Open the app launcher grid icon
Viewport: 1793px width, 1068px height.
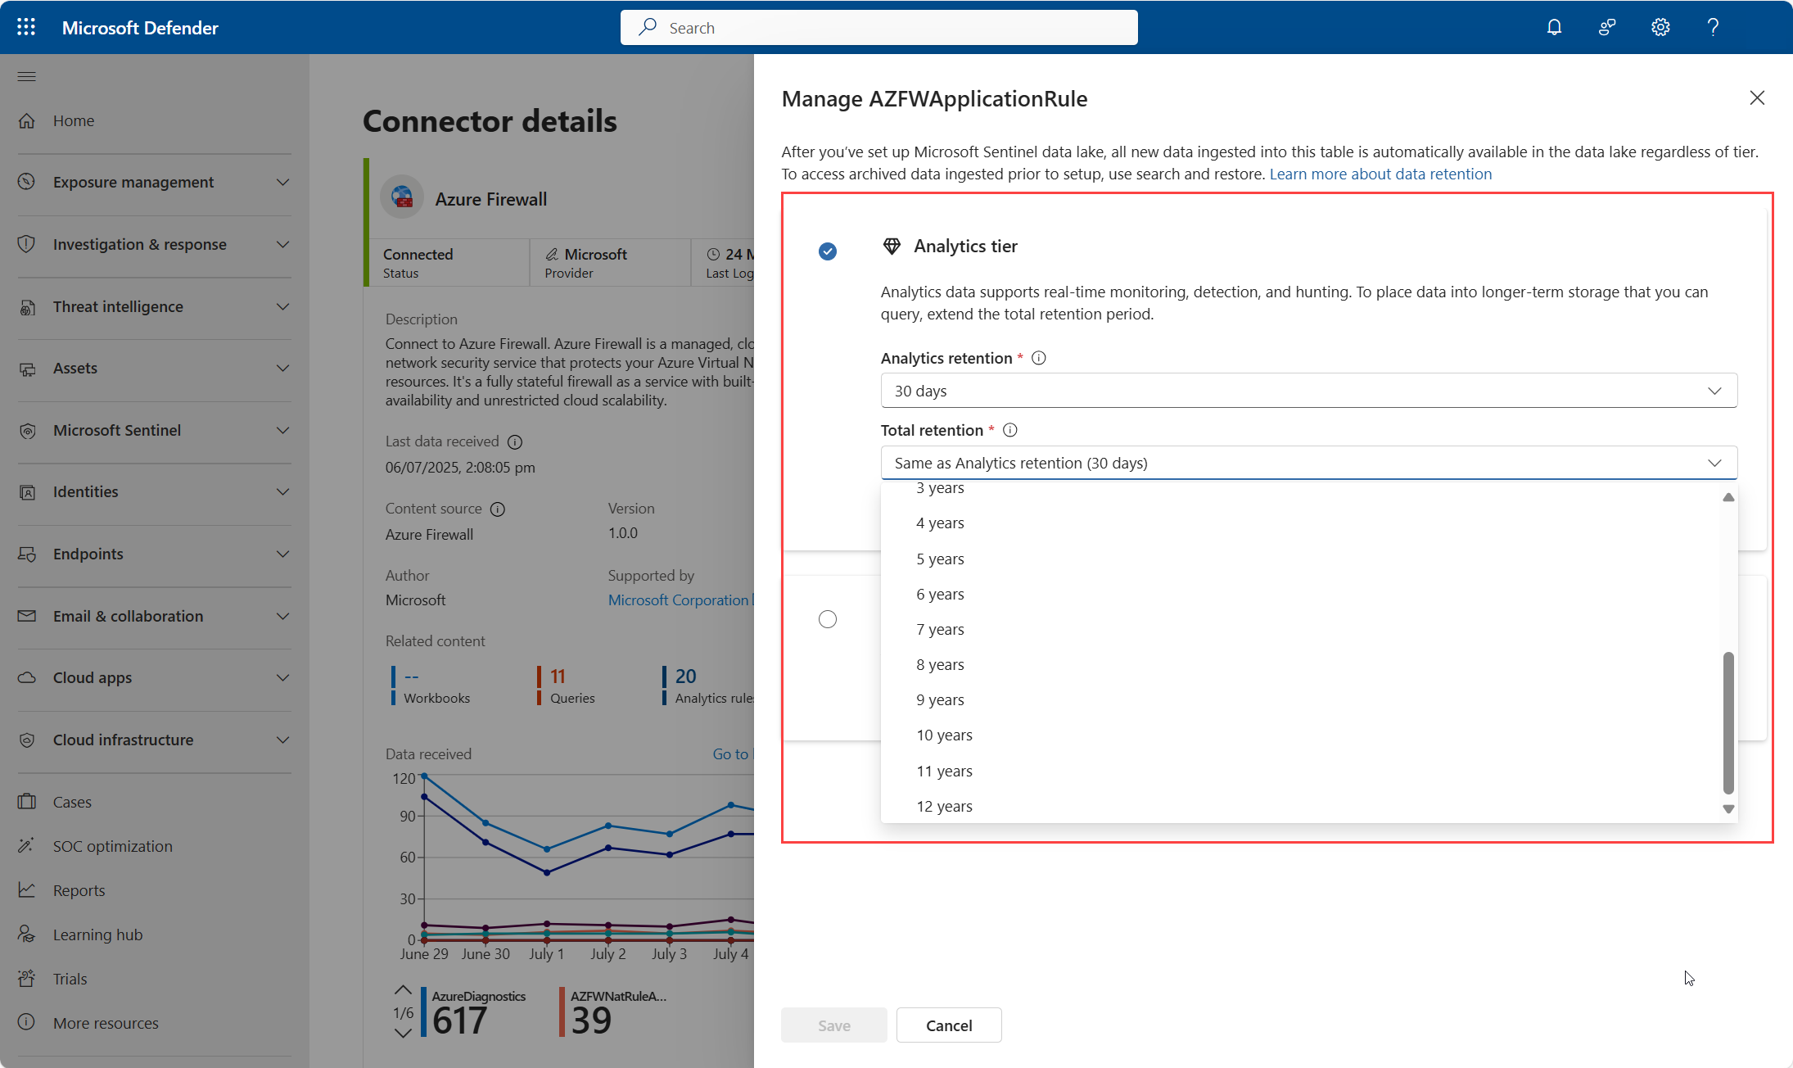(26, 27)
